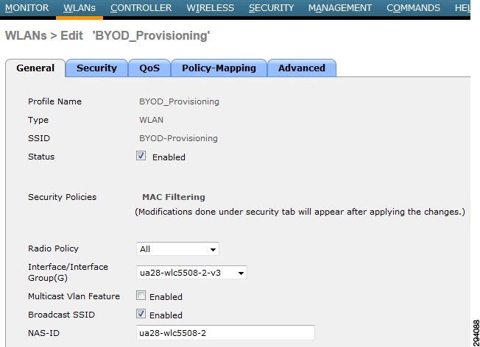Switch to the General tab

35,68
